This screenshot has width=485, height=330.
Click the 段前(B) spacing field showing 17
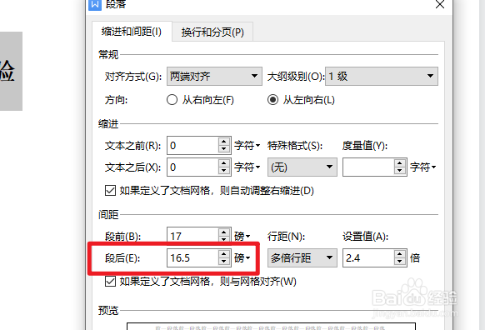(192, 236)
